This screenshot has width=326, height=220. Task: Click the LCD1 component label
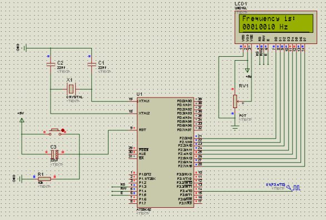click(241, 4)
